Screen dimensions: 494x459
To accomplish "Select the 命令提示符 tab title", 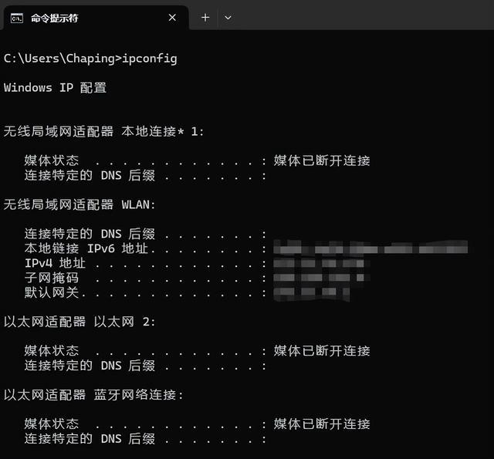I will pyautogui.click(x=55, y=19).
